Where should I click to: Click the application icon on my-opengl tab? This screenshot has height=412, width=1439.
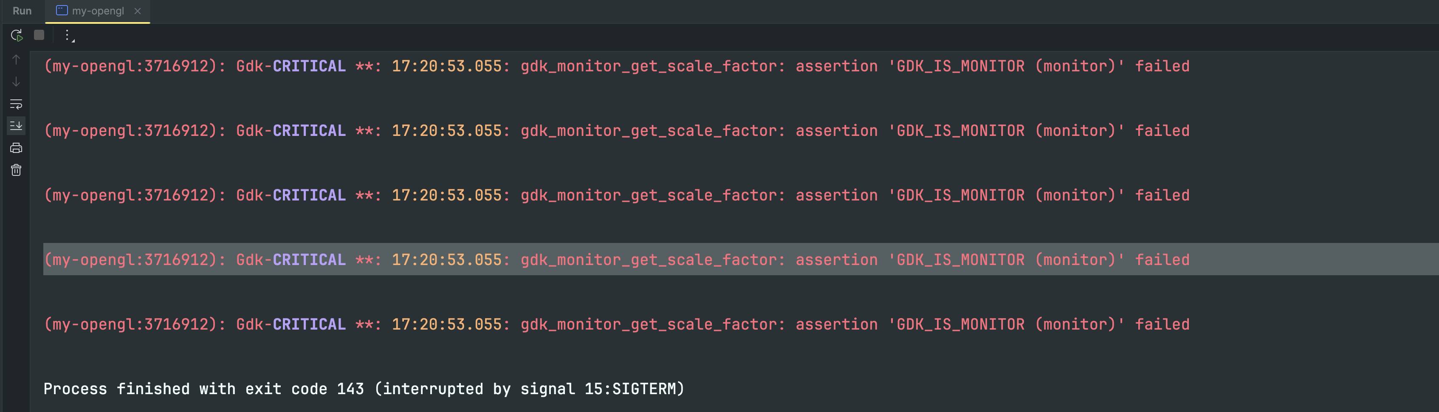point(62,11)
